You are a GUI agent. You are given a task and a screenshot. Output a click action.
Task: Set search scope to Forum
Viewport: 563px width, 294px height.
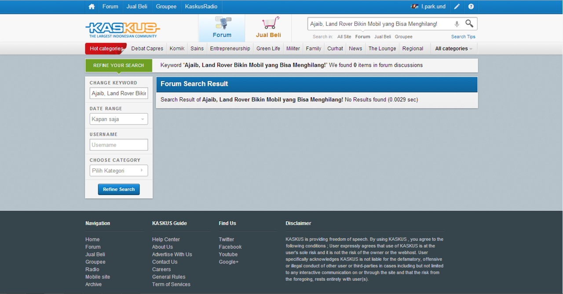(363, 37)
